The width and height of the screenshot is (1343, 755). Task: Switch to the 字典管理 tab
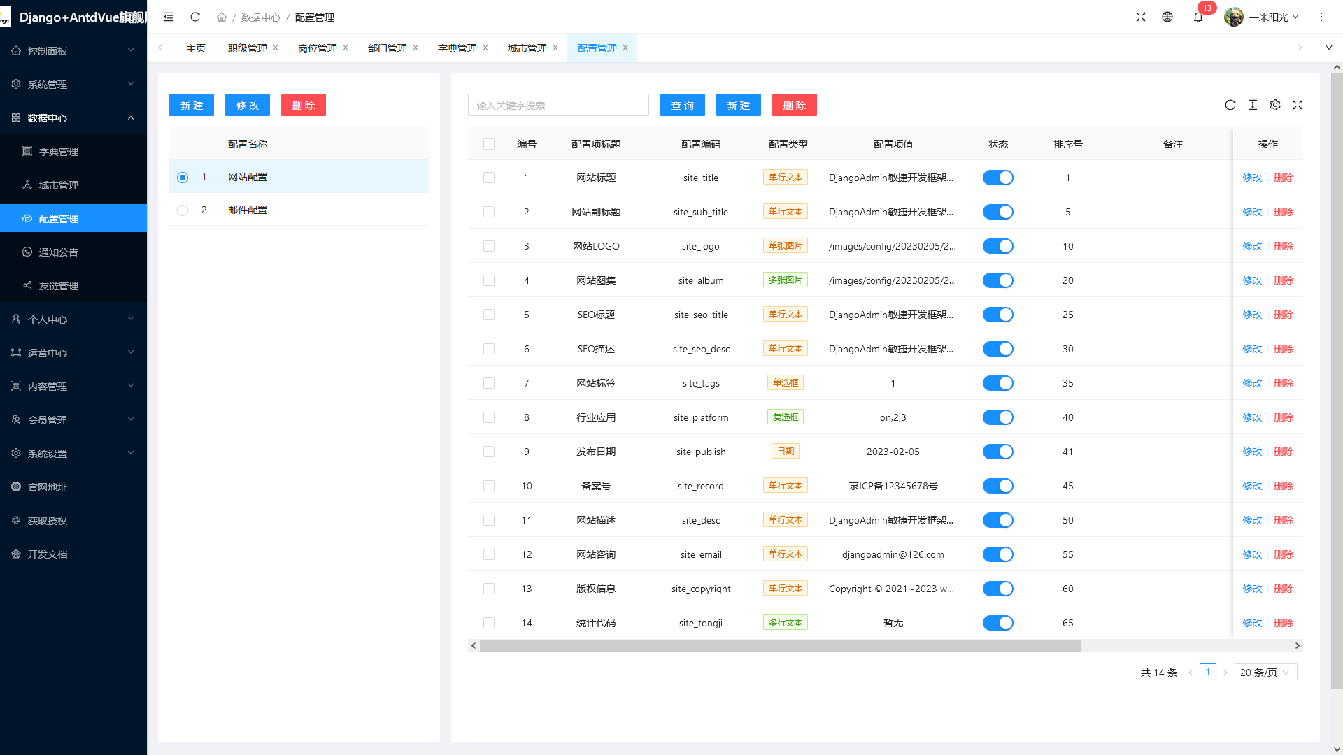457,48
